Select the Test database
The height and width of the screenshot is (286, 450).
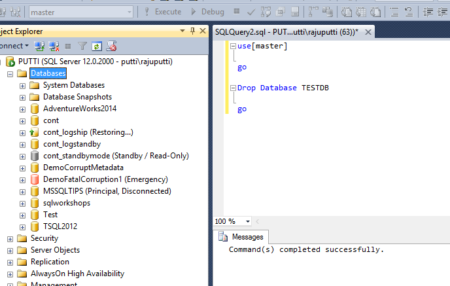pyautogui.click(x=50, y=215)
